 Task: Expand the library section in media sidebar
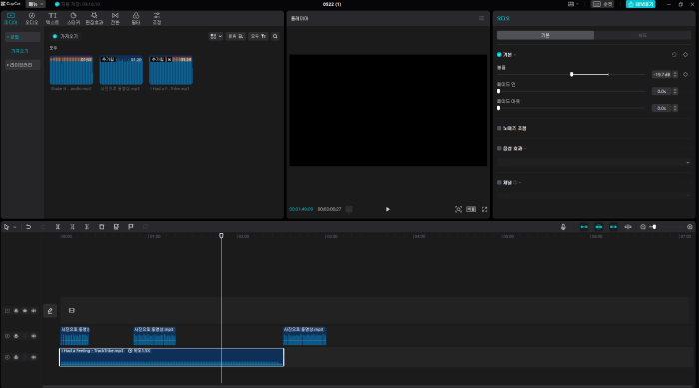[x=22, y=65]
